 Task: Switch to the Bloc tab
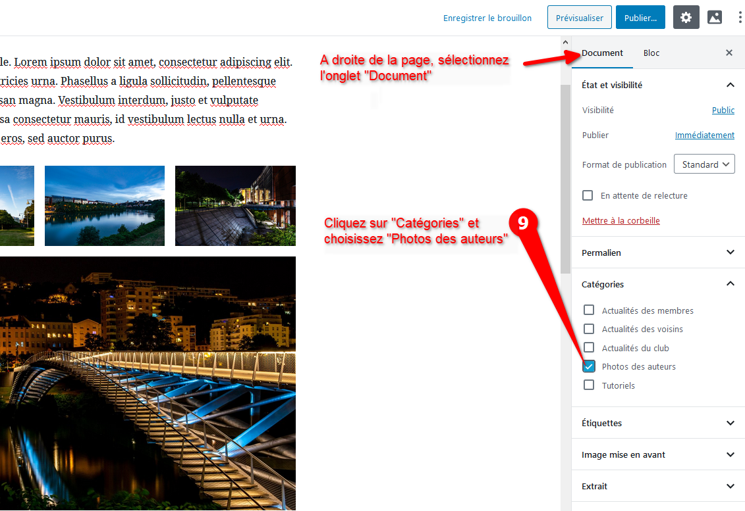(651, 53)
